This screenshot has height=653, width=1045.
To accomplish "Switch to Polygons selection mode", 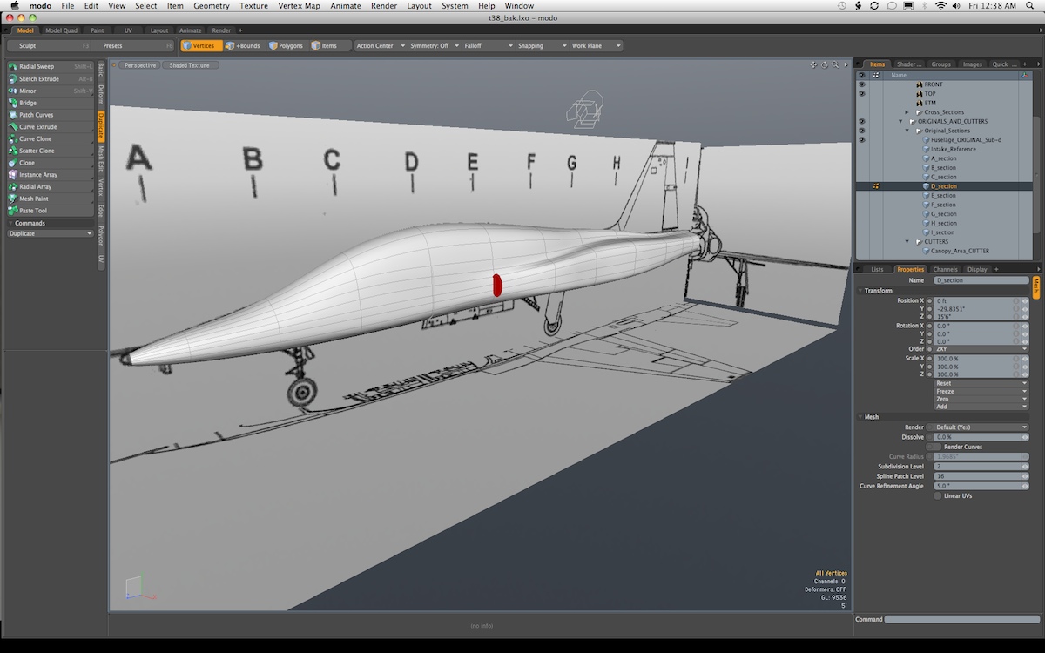I will tap(286, 46).
